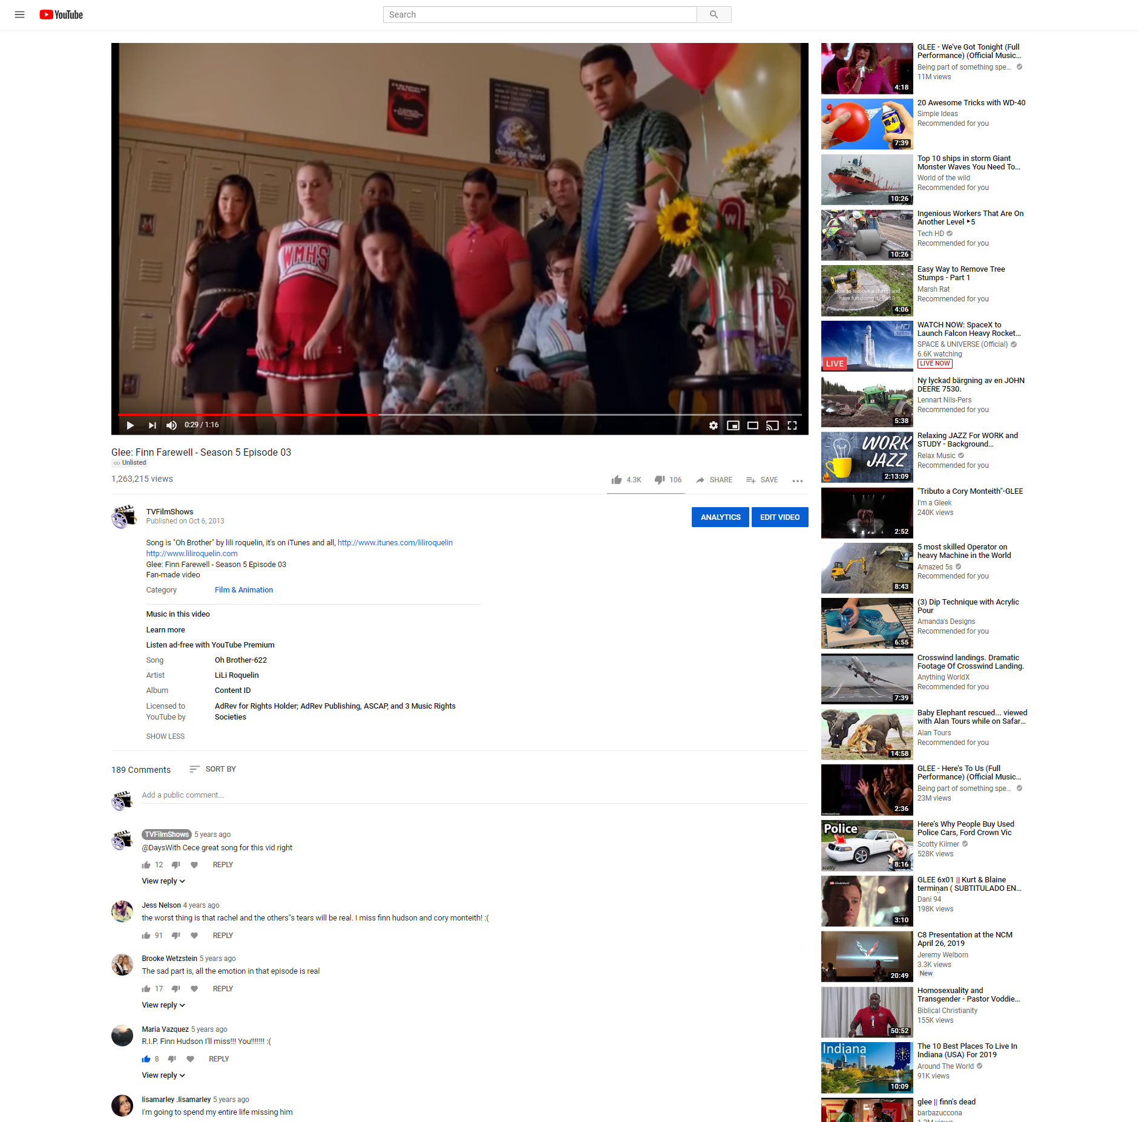Open comments SORT BY dropdown
1139x1122 pixels.
tap(212, 769)
